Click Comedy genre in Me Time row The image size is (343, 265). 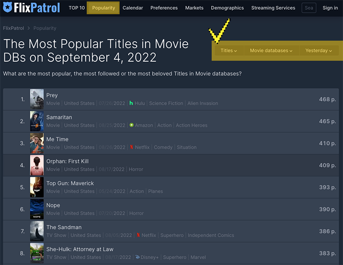point(163,147)
